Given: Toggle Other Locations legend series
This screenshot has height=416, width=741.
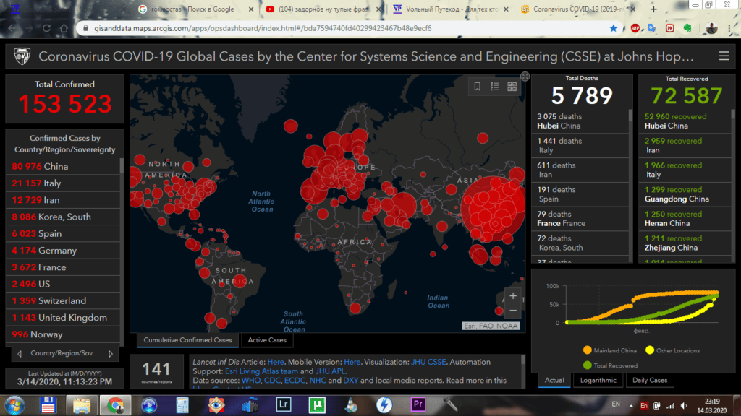Looking at the screenshot, I should (672, 350).
